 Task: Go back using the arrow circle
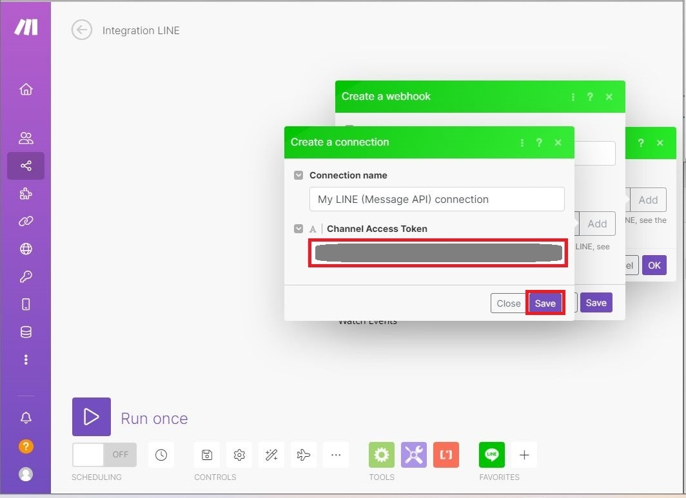pyautogui.click(x=82, y=30)
